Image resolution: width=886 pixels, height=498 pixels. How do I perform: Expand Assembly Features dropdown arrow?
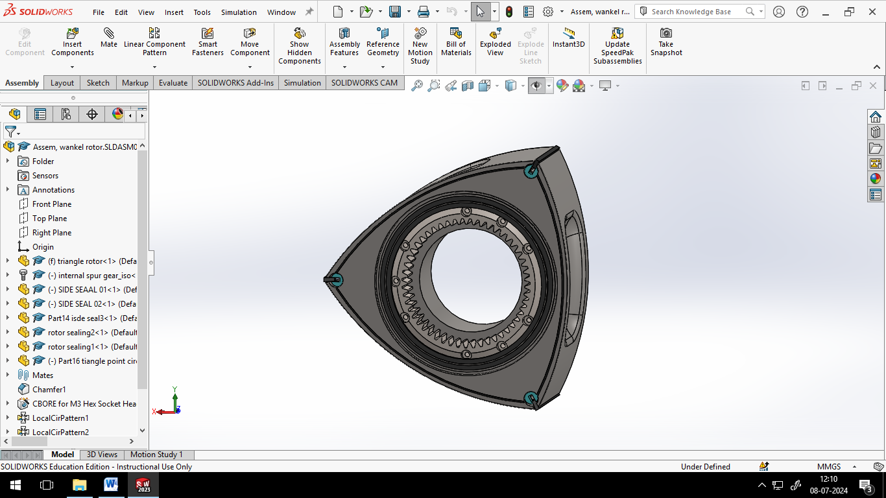[344, 67]
